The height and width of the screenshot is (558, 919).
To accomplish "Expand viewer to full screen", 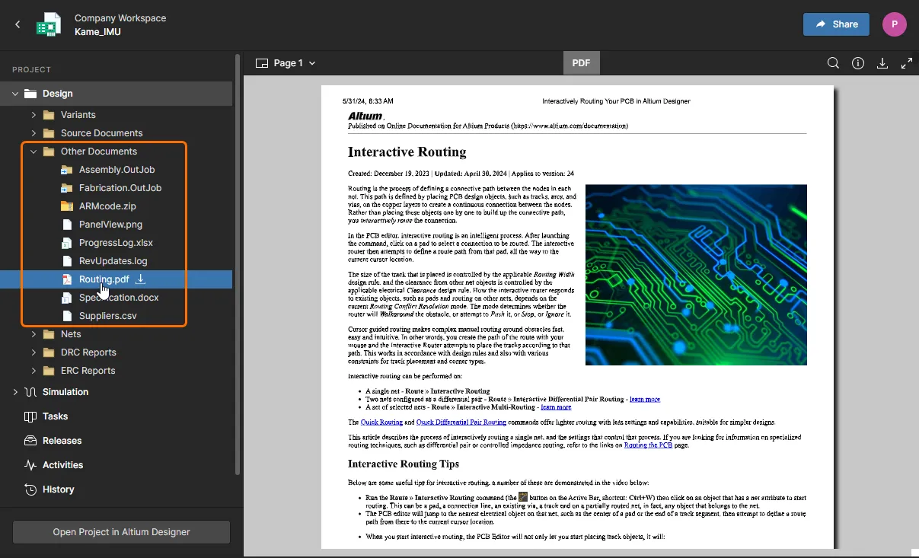I will (907, 63).
